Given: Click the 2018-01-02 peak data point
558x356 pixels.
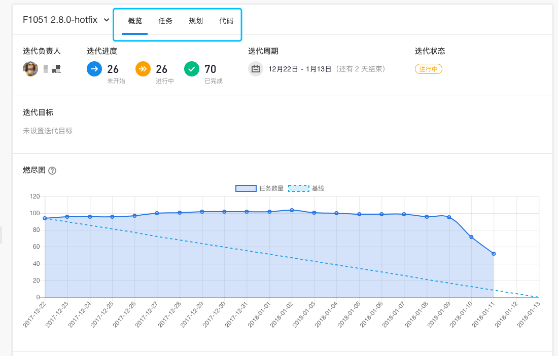Looking at the screenshot, I should [292, 210].
